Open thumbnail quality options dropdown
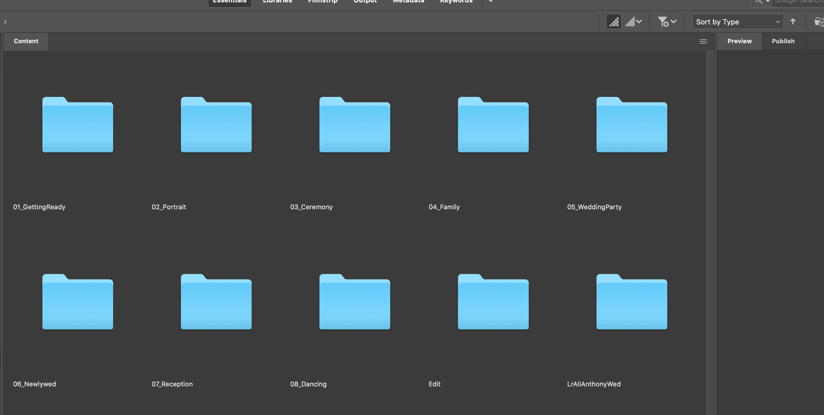The width and height of the screenshot is (824, 415). [x=634, y=22]
